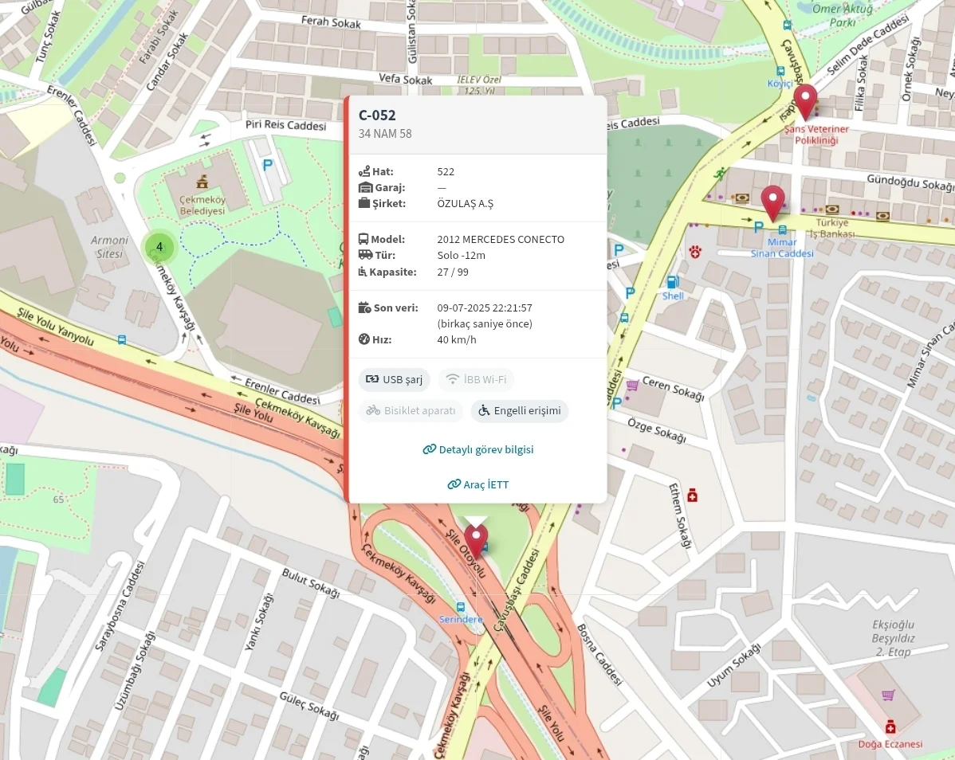Click the İBB Wi-Fi feature chip
955x760 pixels.
click(x=476, y=379)
